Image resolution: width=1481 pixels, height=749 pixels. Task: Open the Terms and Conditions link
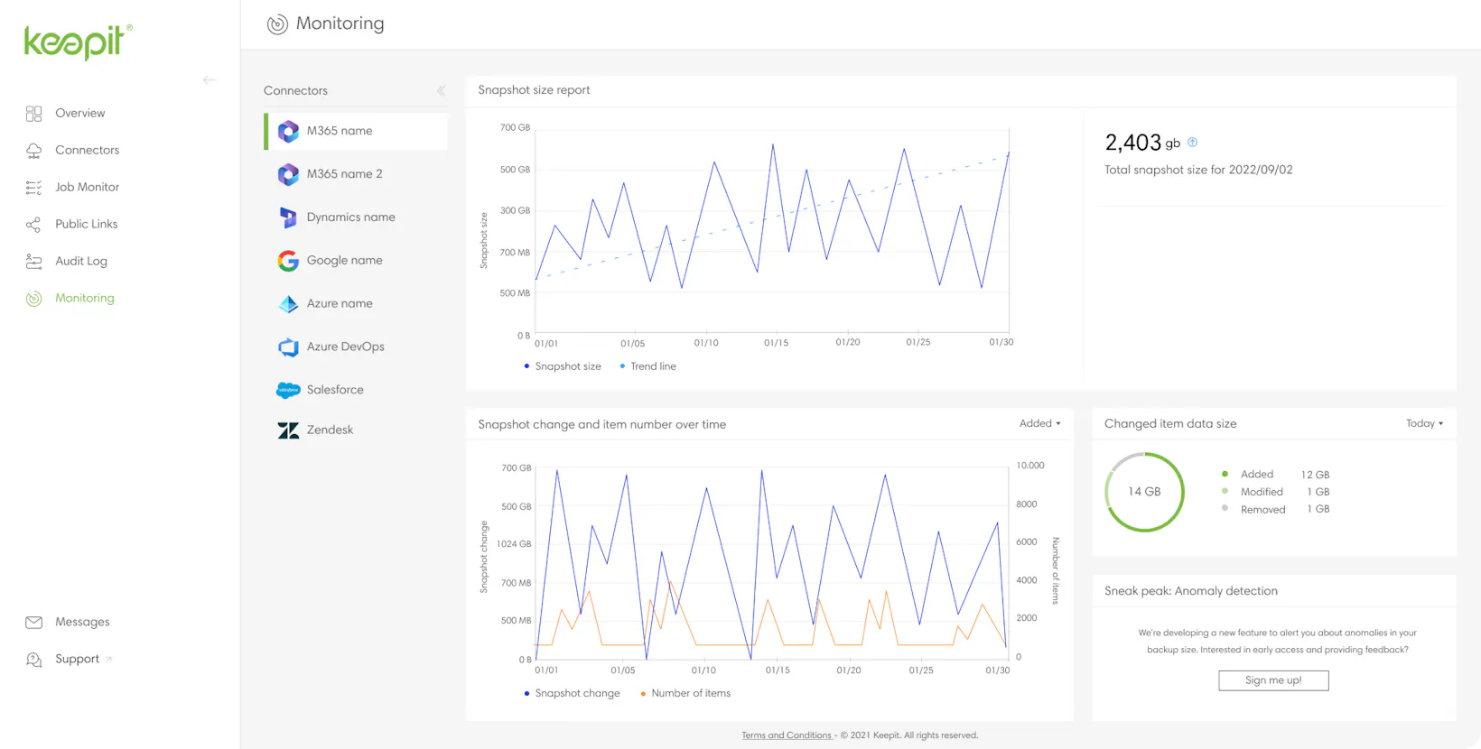(786, 735)
